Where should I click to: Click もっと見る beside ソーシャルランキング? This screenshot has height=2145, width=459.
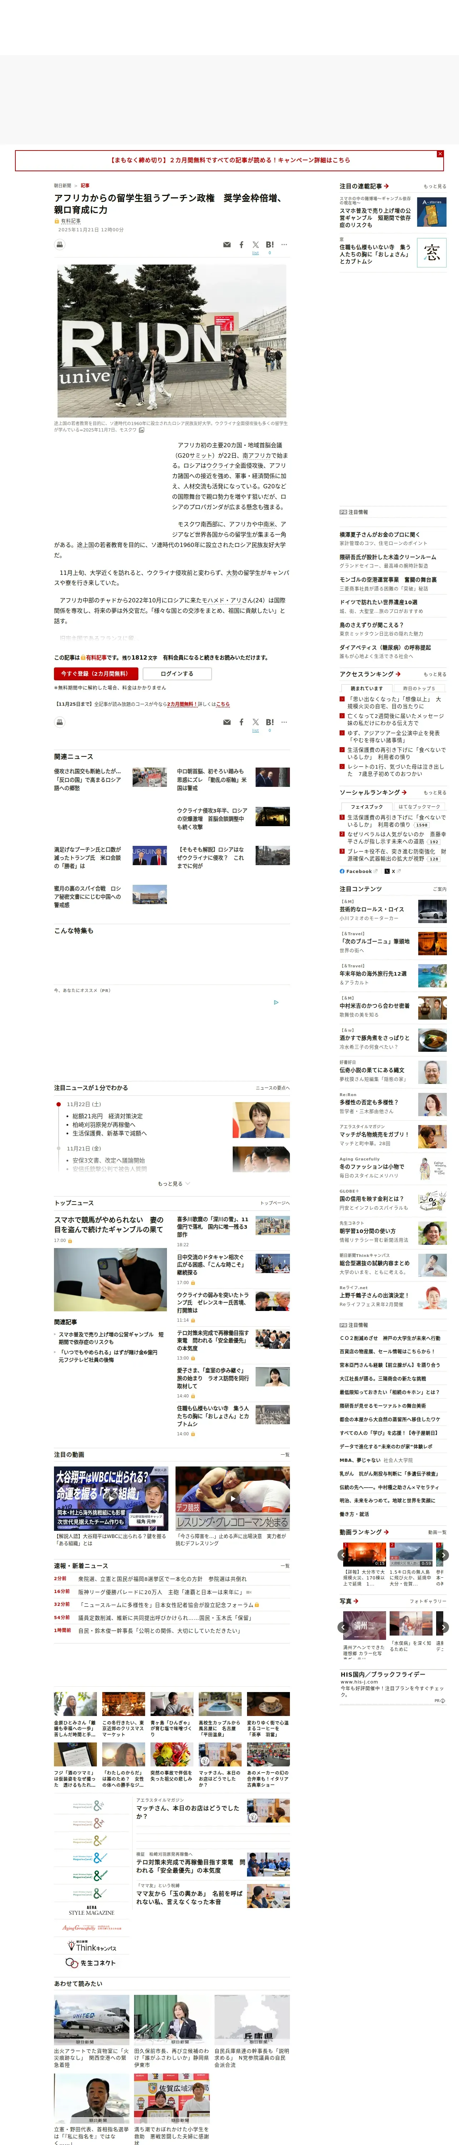[435, 793]
